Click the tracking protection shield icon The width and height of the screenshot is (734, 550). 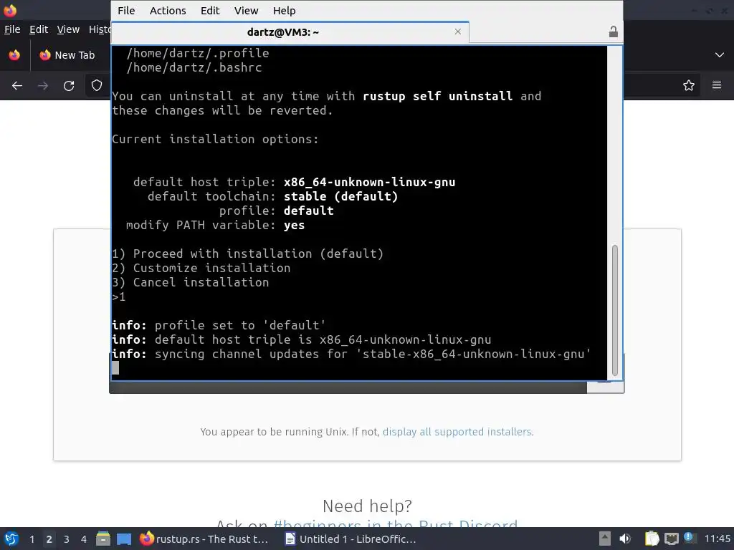[97, 86]
